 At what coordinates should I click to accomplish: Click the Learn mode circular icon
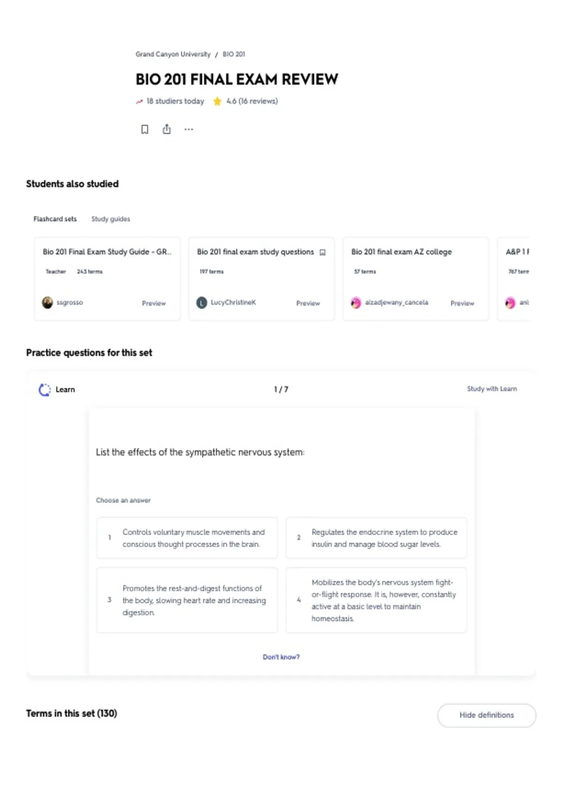pyautogui.click(x=44, y=390)
